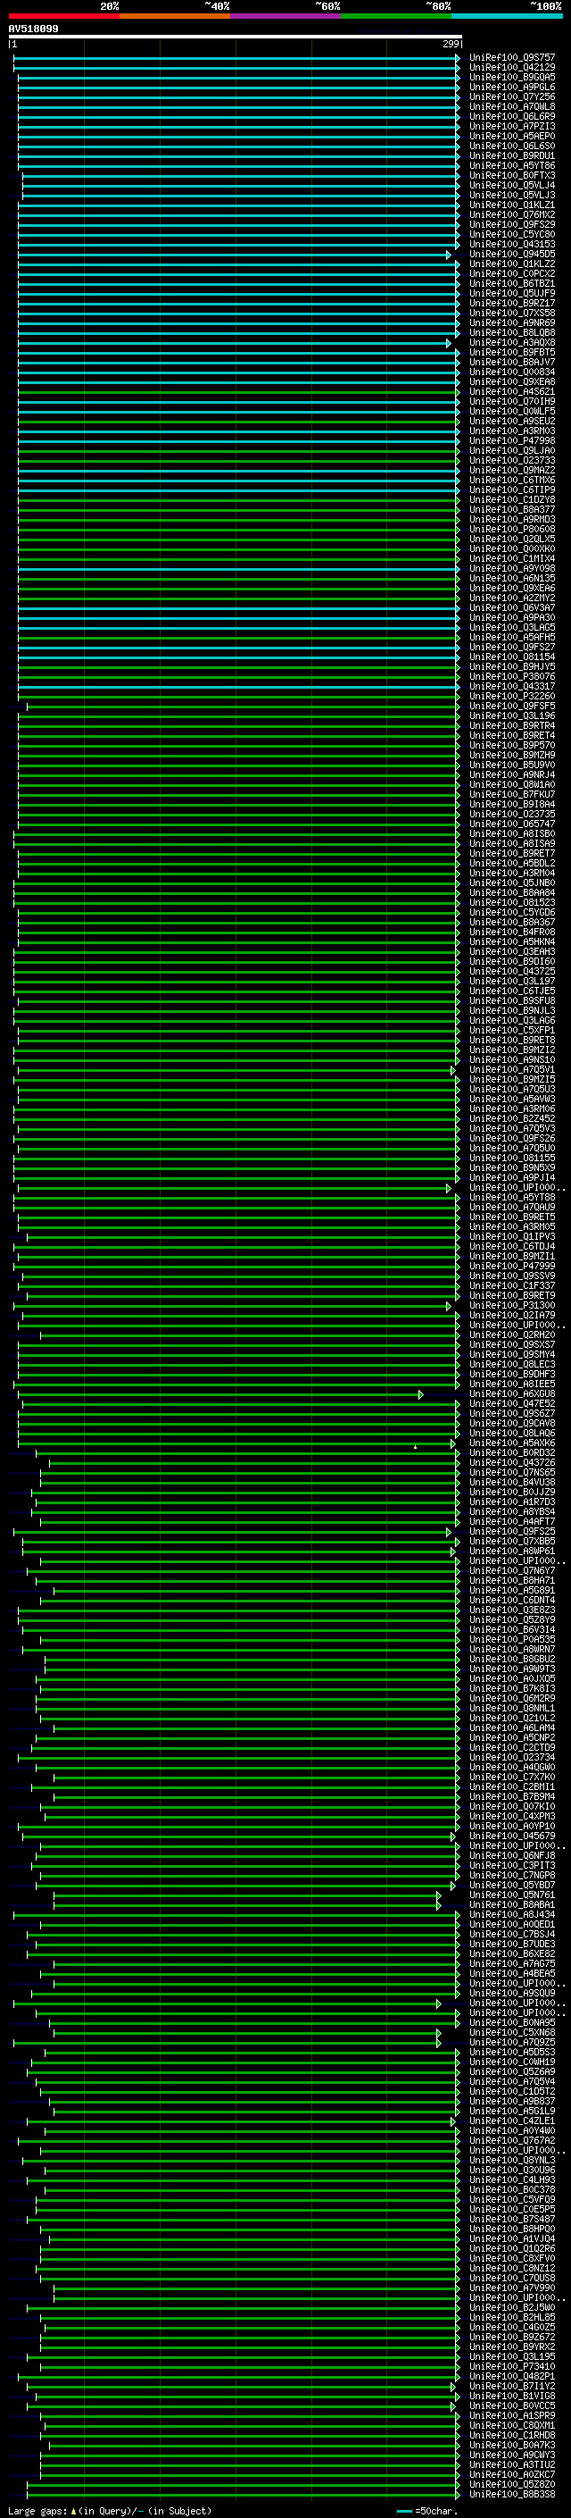Screen dimensions: 571x2518
Task: Choose UniRef100_B9RDU1 label
Action: [x=512, y=155]
